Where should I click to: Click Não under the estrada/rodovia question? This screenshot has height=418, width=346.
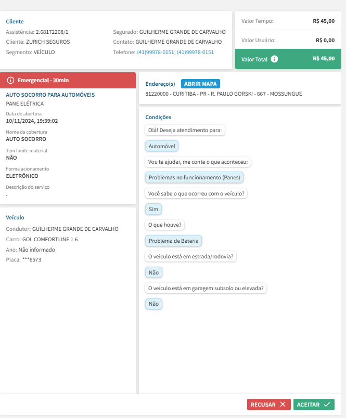tap(153, 272)
